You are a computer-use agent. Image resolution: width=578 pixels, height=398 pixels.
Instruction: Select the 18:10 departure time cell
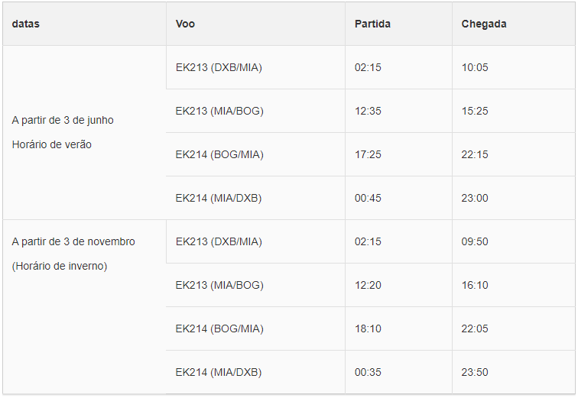[368, 328]
